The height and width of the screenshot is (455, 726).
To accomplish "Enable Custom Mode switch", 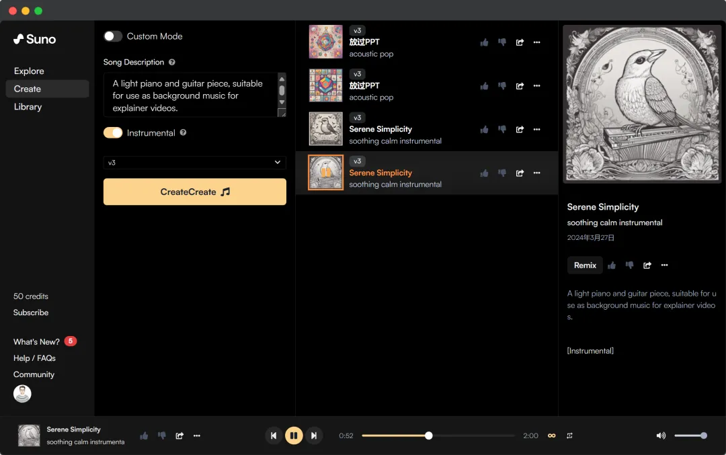I will 113,36.
